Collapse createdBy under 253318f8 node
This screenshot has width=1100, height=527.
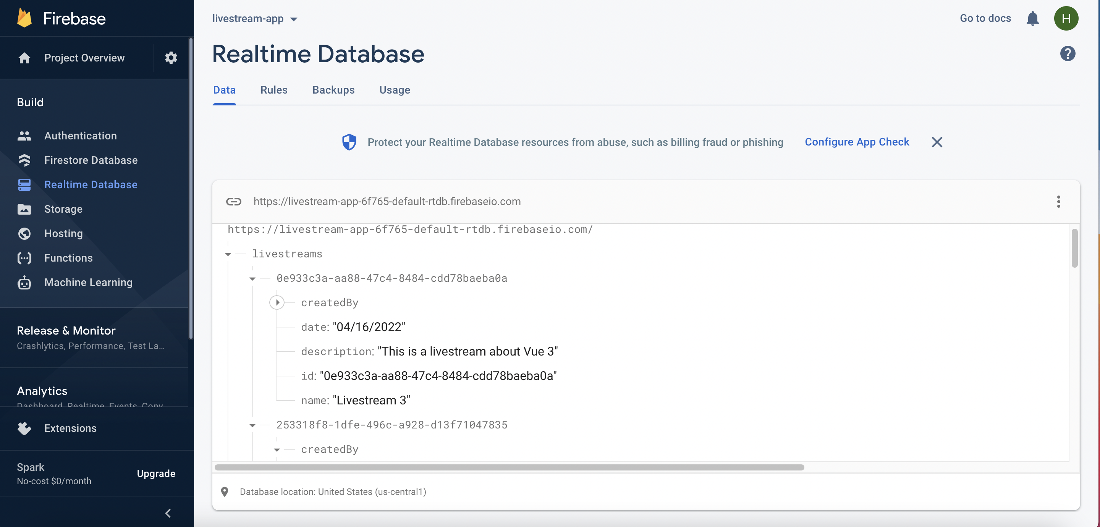277,450
